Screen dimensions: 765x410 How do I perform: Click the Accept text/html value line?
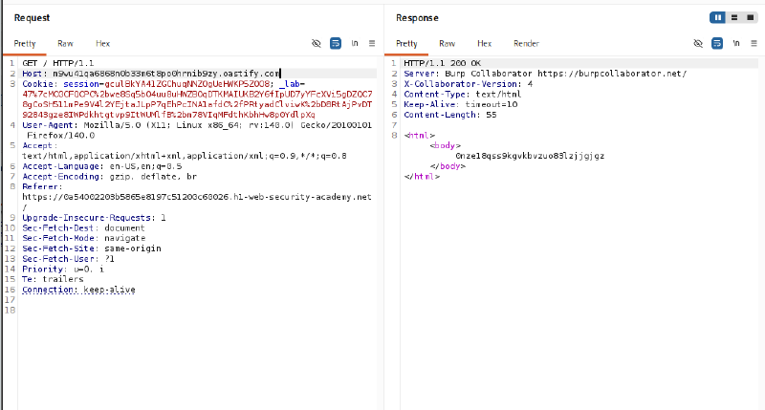tap(185, 156)
